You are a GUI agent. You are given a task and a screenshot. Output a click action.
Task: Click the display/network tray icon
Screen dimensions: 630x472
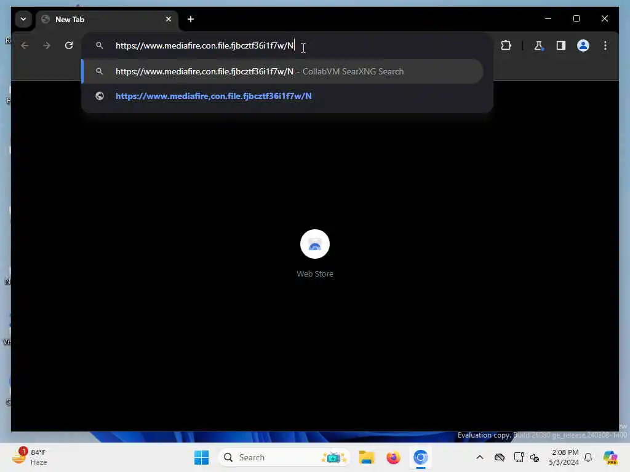(519, 457)
